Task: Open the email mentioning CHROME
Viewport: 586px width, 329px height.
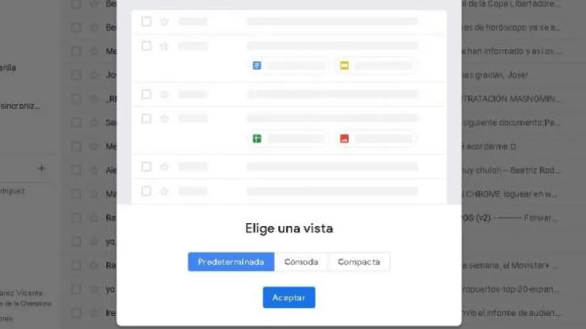Action: tap(511, 194)
